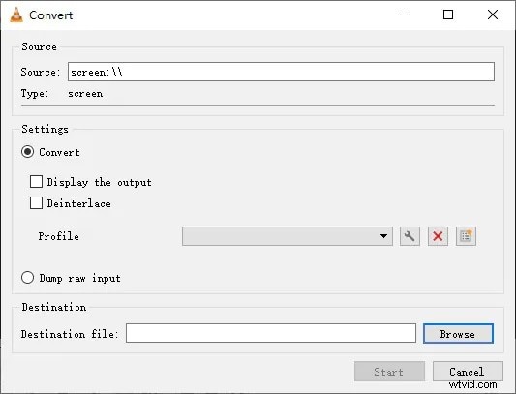Screen dimensions: 516x394
Task: Select the Dump raw input option
Action: (27, 278)
